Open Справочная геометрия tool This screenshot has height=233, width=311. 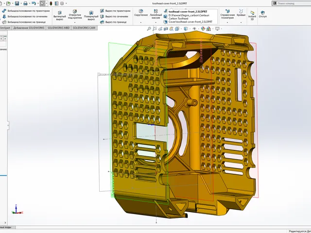click(x=227, y=14)
